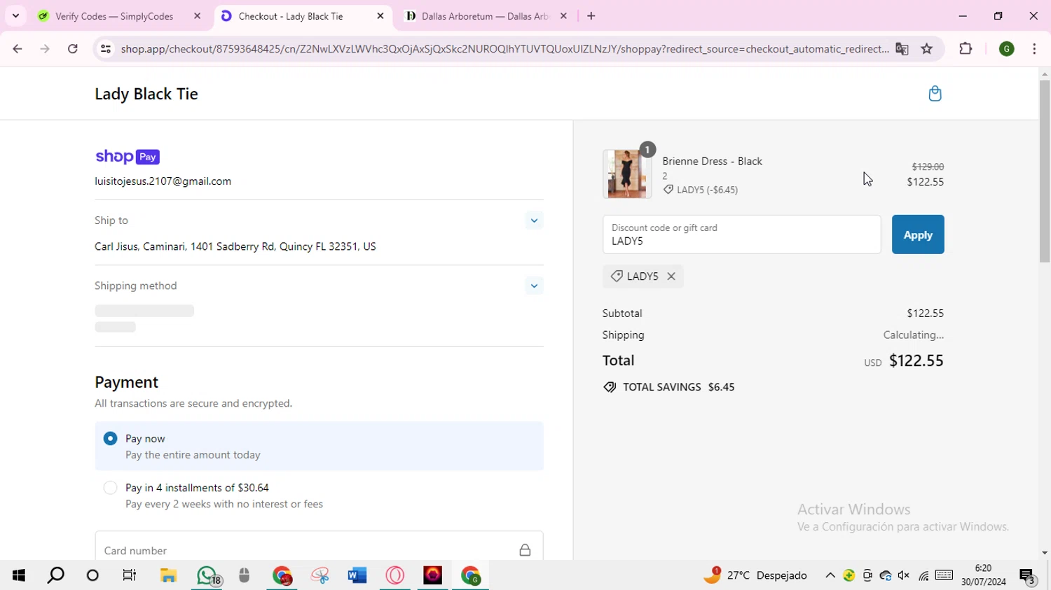Open the Chrome profile avatar
This screenshot has height=590, width=1051.
pos(1007,49)
